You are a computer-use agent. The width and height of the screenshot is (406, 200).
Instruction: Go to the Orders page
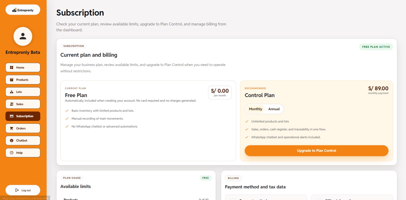click(23, 128)
